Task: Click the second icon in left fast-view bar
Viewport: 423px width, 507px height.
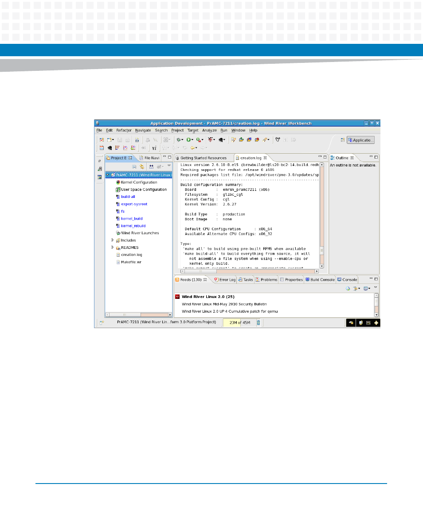Action: 100,169
